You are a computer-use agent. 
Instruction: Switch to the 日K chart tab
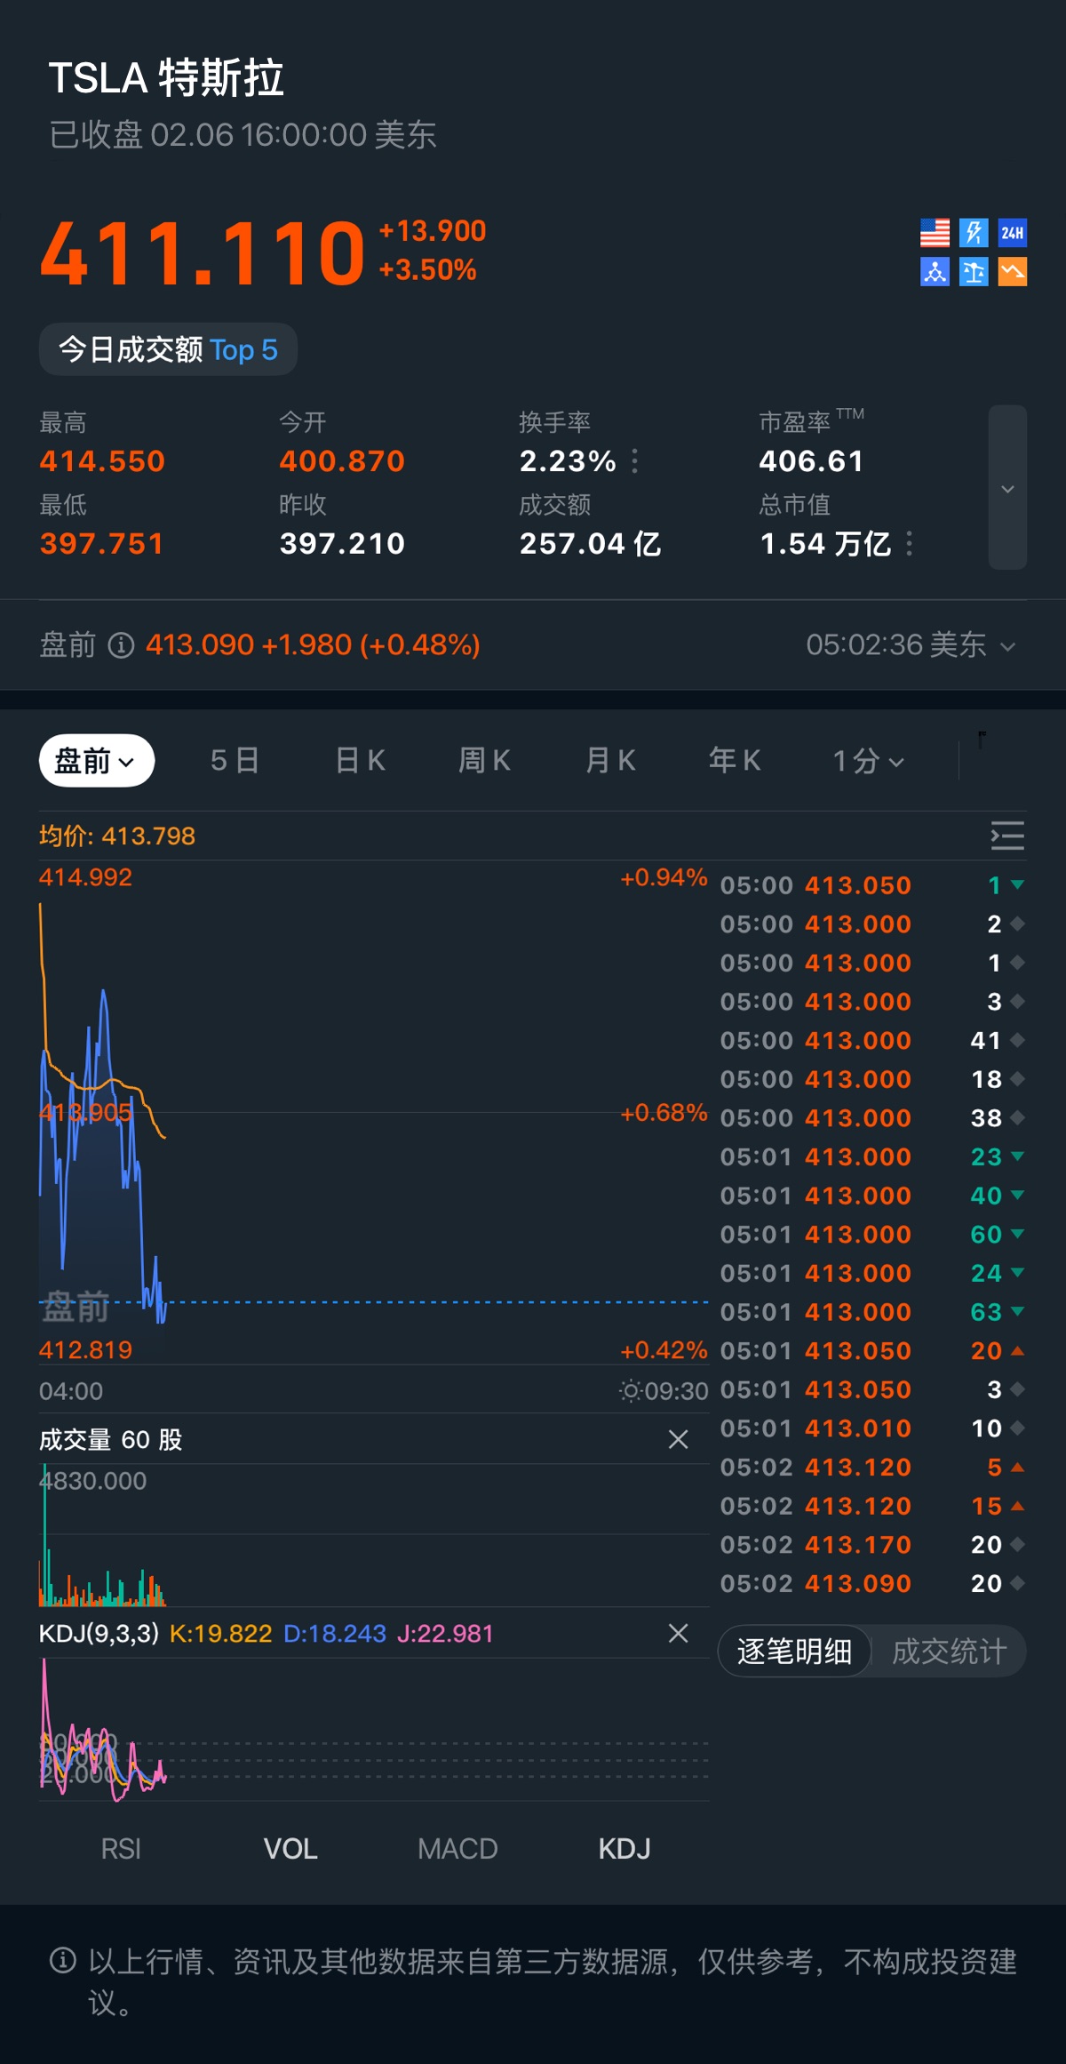coord(361,761)
